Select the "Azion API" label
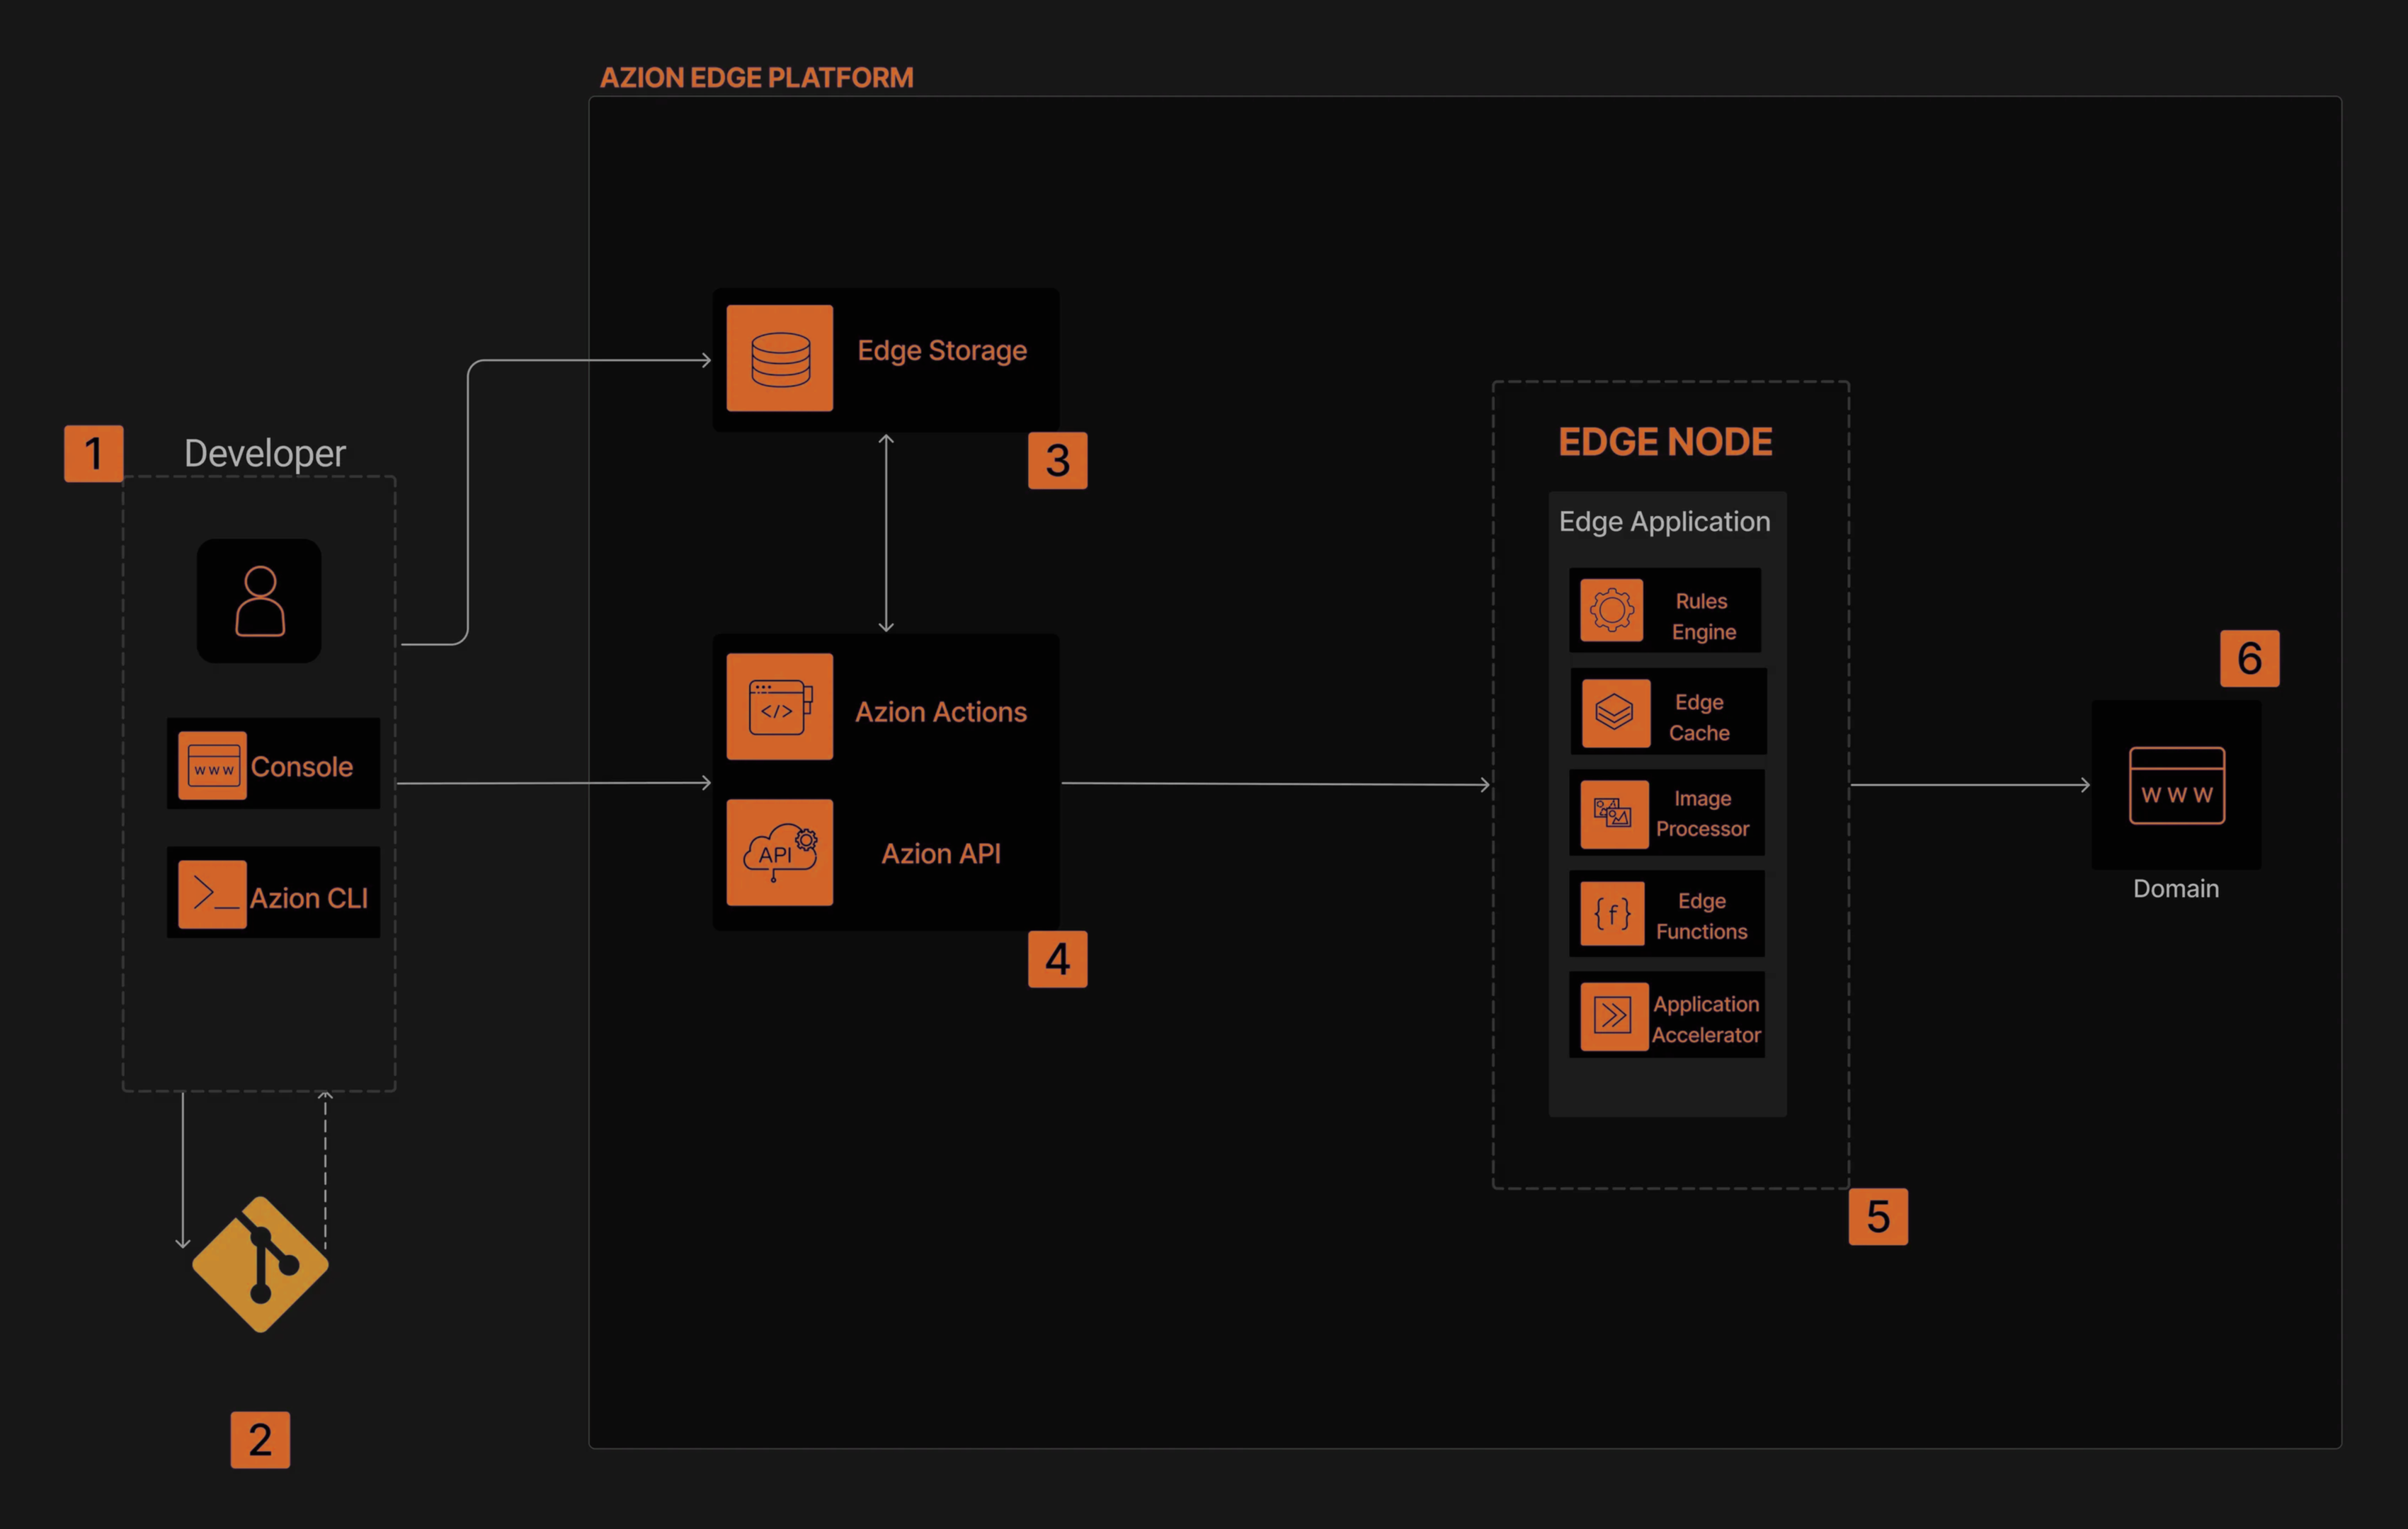This screenshot has height=1529, width=2408. point(941,854)
